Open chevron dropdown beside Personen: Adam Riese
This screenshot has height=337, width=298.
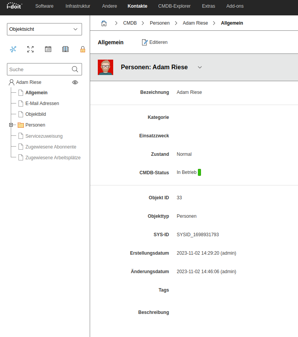pyautogui.click(x=200, y=67)
